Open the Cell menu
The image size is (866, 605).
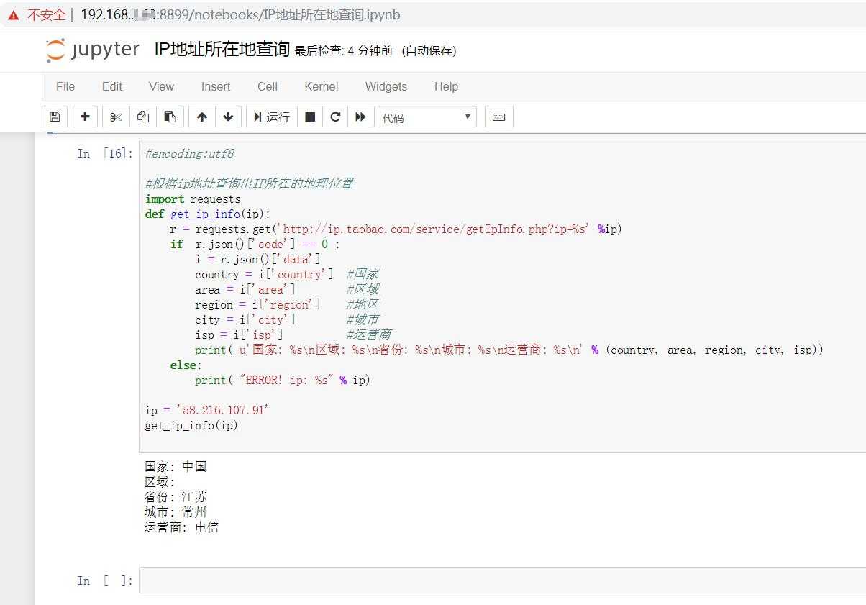click(268, 86)
